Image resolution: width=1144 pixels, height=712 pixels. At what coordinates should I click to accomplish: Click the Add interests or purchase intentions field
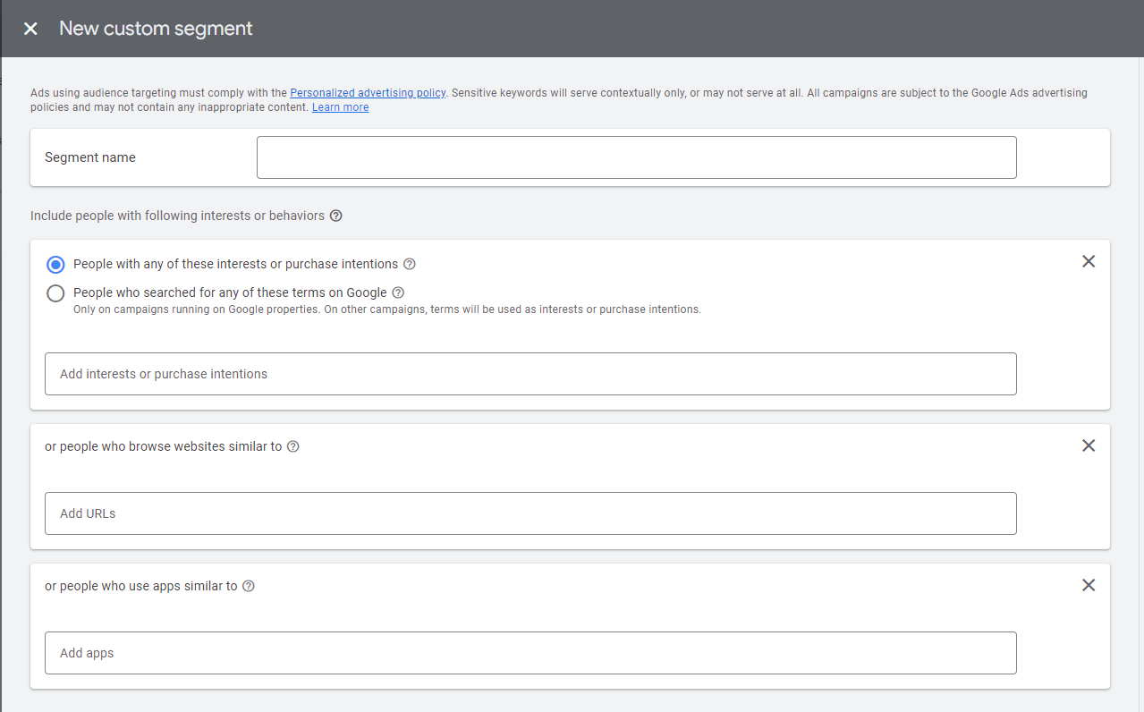[530, 374]
